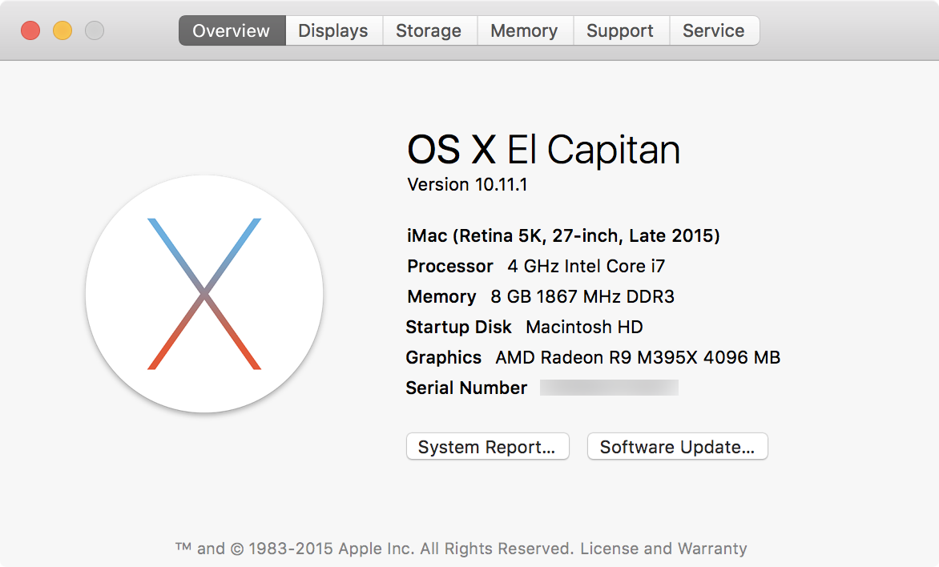Image resolution: width=939 pixels, height=567 pixels.
Task: Minimize window with the yellow button
Action: (62, 30)
